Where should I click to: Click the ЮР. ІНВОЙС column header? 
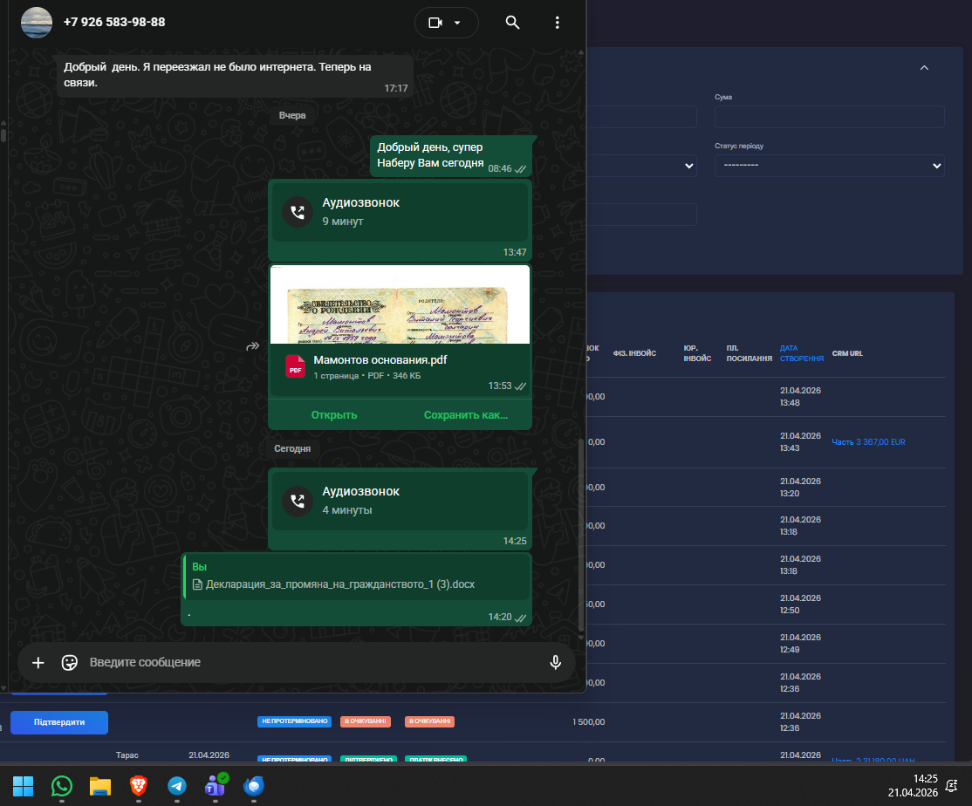[x=697, y=353]
